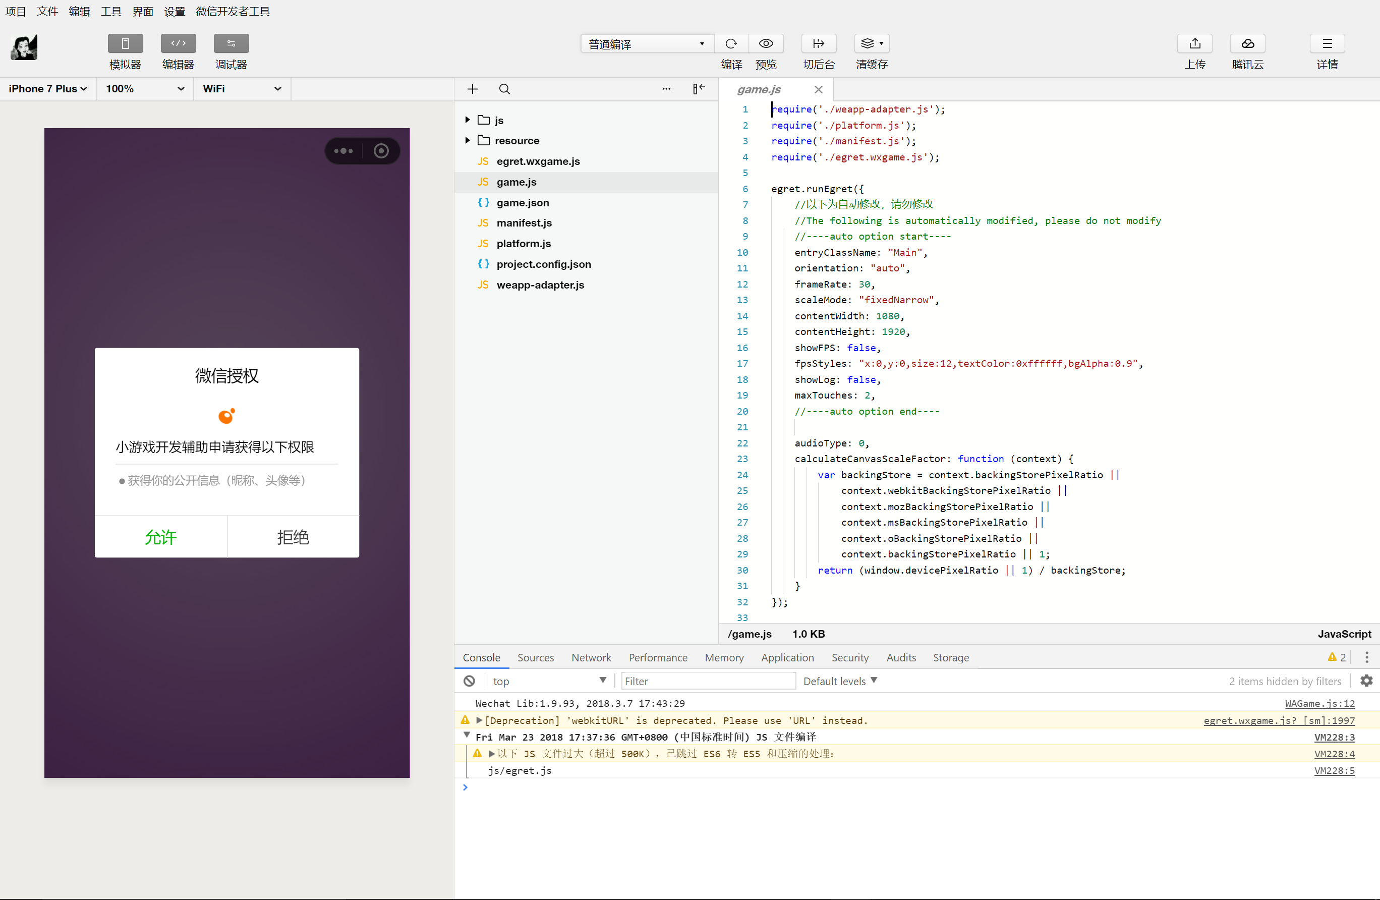
Task: Open the 界面 menu
Action: [143, 11]
